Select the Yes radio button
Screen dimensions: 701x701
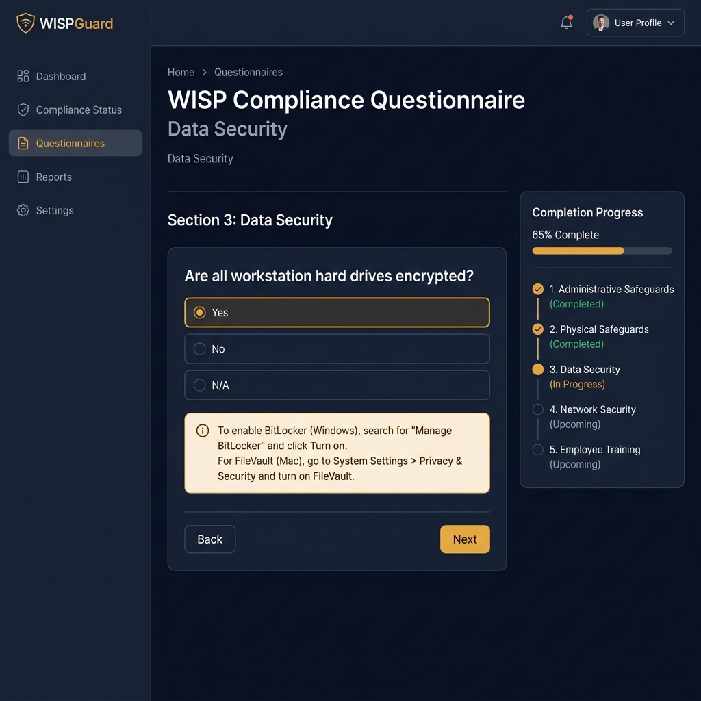coord(200,312)
